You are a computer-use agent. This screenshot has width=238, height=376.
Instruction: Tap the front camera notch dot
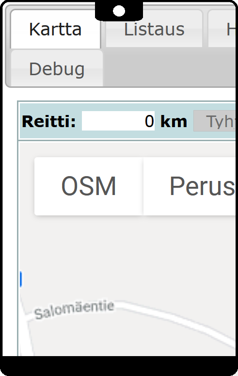(119, 11)
